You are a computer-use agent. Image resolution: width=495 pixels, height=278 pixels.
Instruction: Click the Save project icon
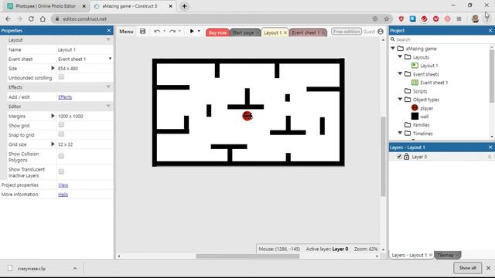click(x=142, y=31)
